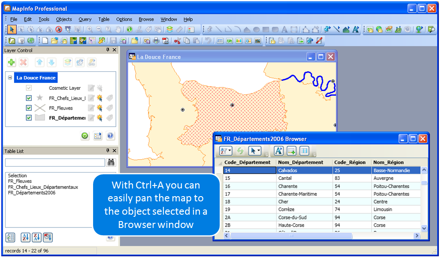The width and height of the screenshot is (441, 258).
Task: Toggle selectable icon for FR_Fleuves layer
Action: click(100, 108)
